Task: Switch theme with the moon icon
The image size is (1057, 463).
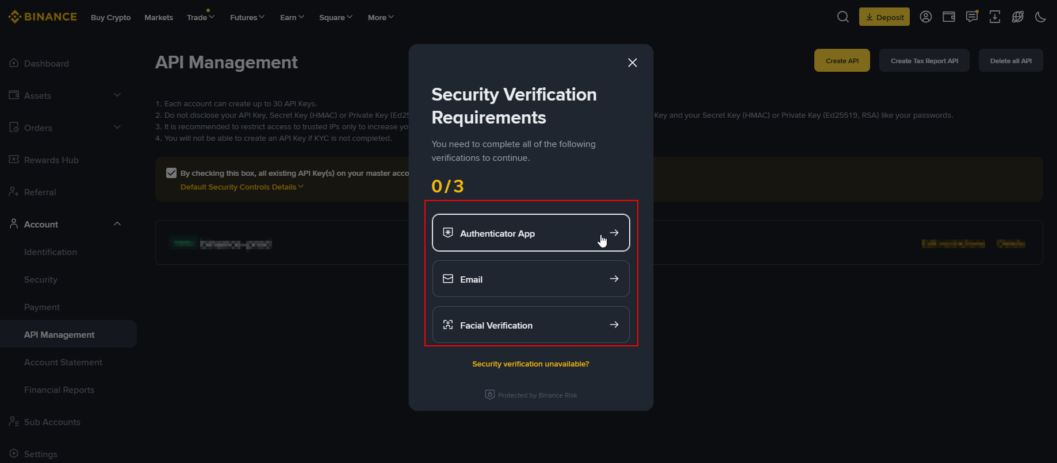Action: 1040,17
